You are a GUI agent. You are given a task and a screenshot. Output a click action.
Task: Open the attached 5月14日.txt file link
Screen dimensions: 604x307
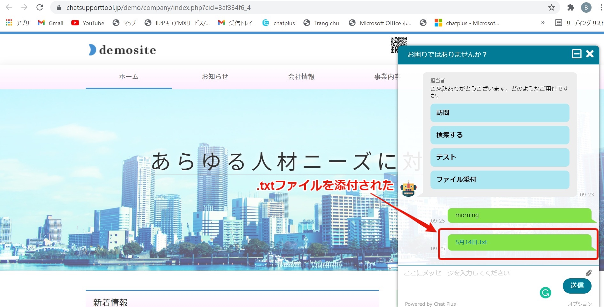(471, 242)
